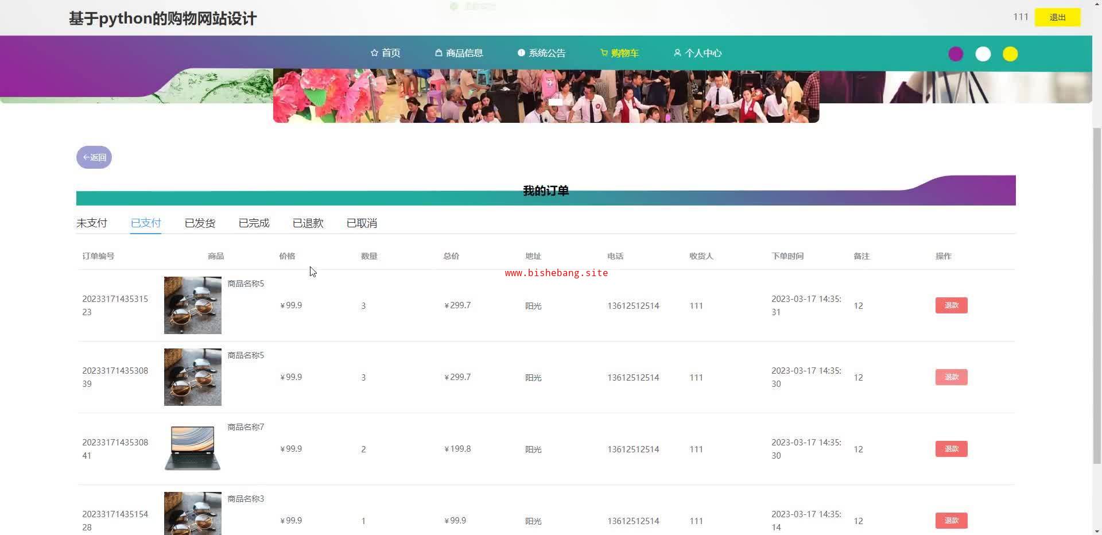The image size is (1102, 535).
Task: Switch to the 未支付 orders tab
Action: [92, 223]
